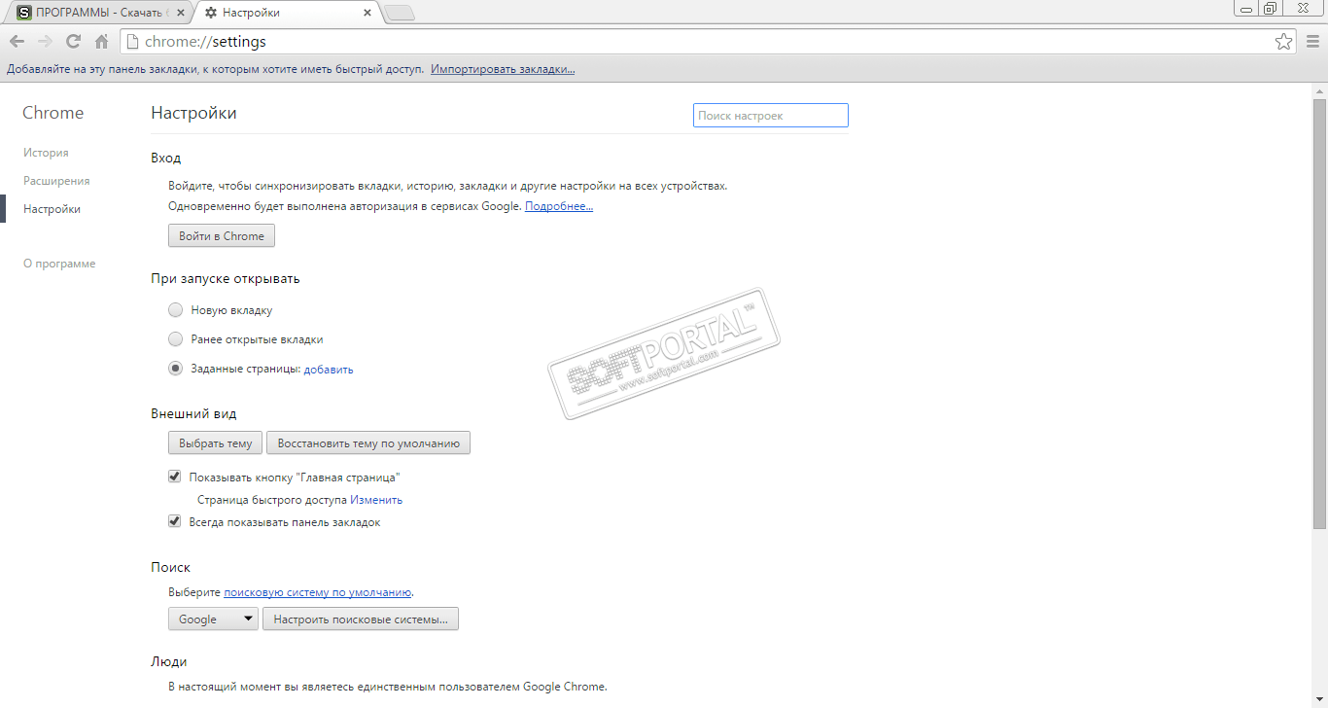Close the ПРОГРАММЫ tab with its X
Viewport: 1328px width, 708px height.
[181, 13]
